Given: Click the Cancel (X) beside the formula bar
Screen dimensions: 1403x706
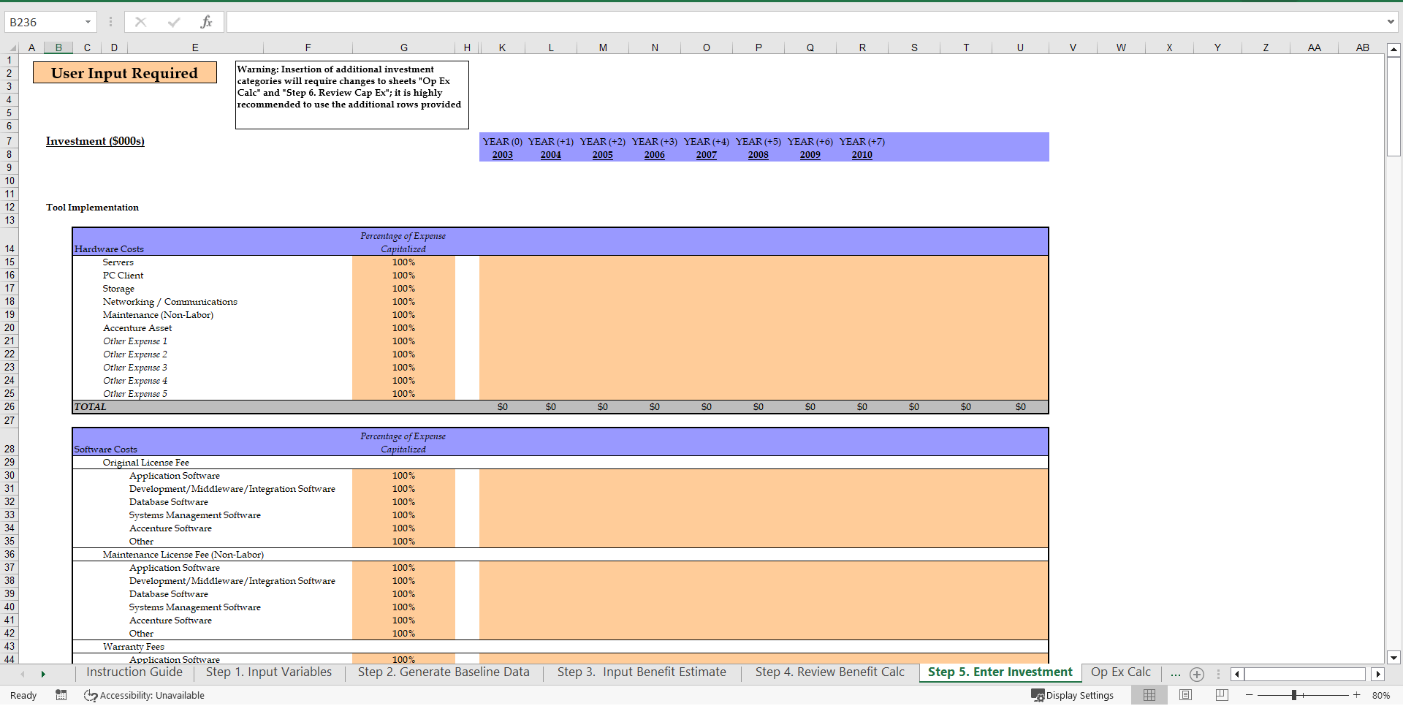Looking at the screenshot, I should tap(140, 21).
